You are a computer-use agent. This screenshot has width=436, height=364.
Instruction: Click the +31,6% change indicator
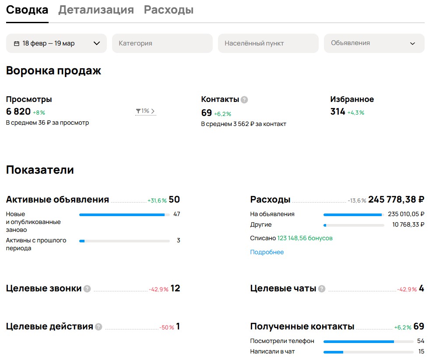tap(157, 201)
